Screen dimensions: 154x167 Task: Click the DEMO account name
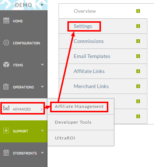coord(24,5)
